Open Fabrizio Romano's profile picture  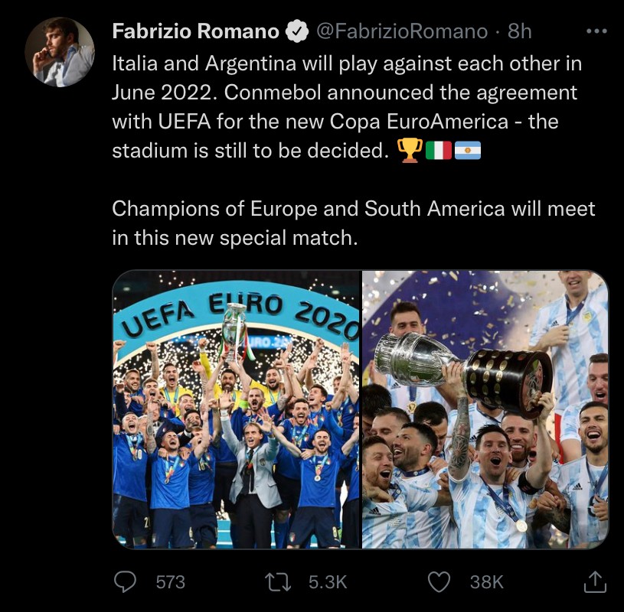[60, 52]
